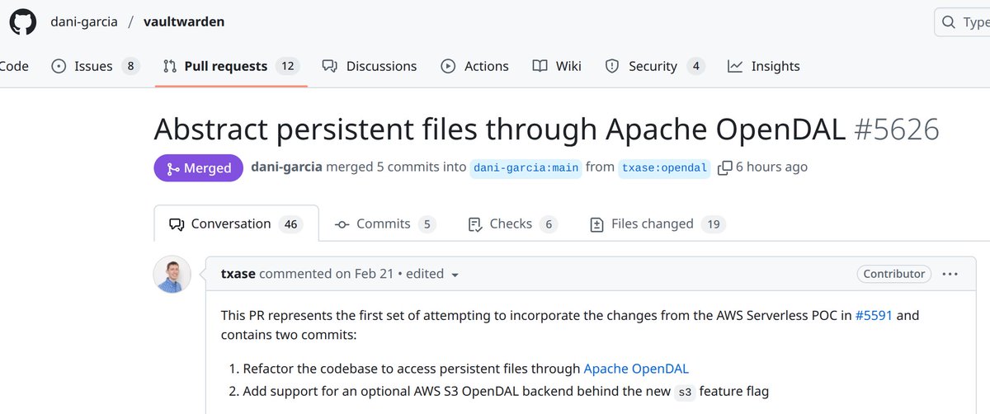This screenshot has width=990, height=414.
Task: Click the dani-garcia:main branch label
Action: [x=526, y=167]
